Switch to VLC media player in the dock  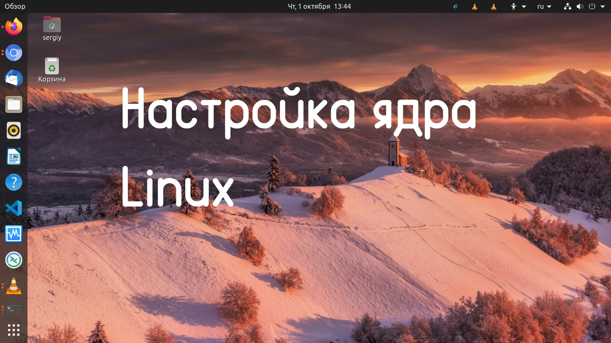(14, 286)
